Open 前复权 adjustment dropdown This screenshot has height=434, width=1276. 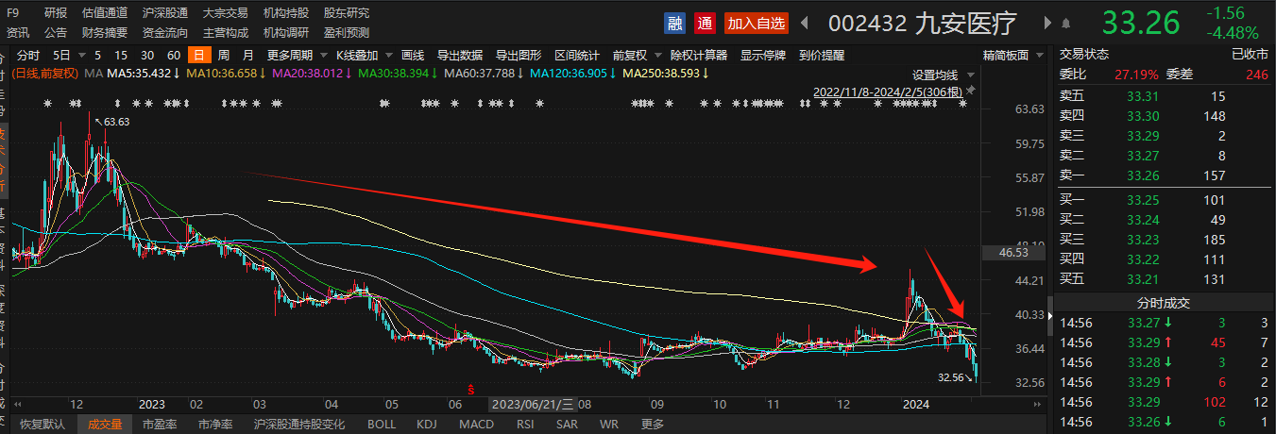click(635, 55)
